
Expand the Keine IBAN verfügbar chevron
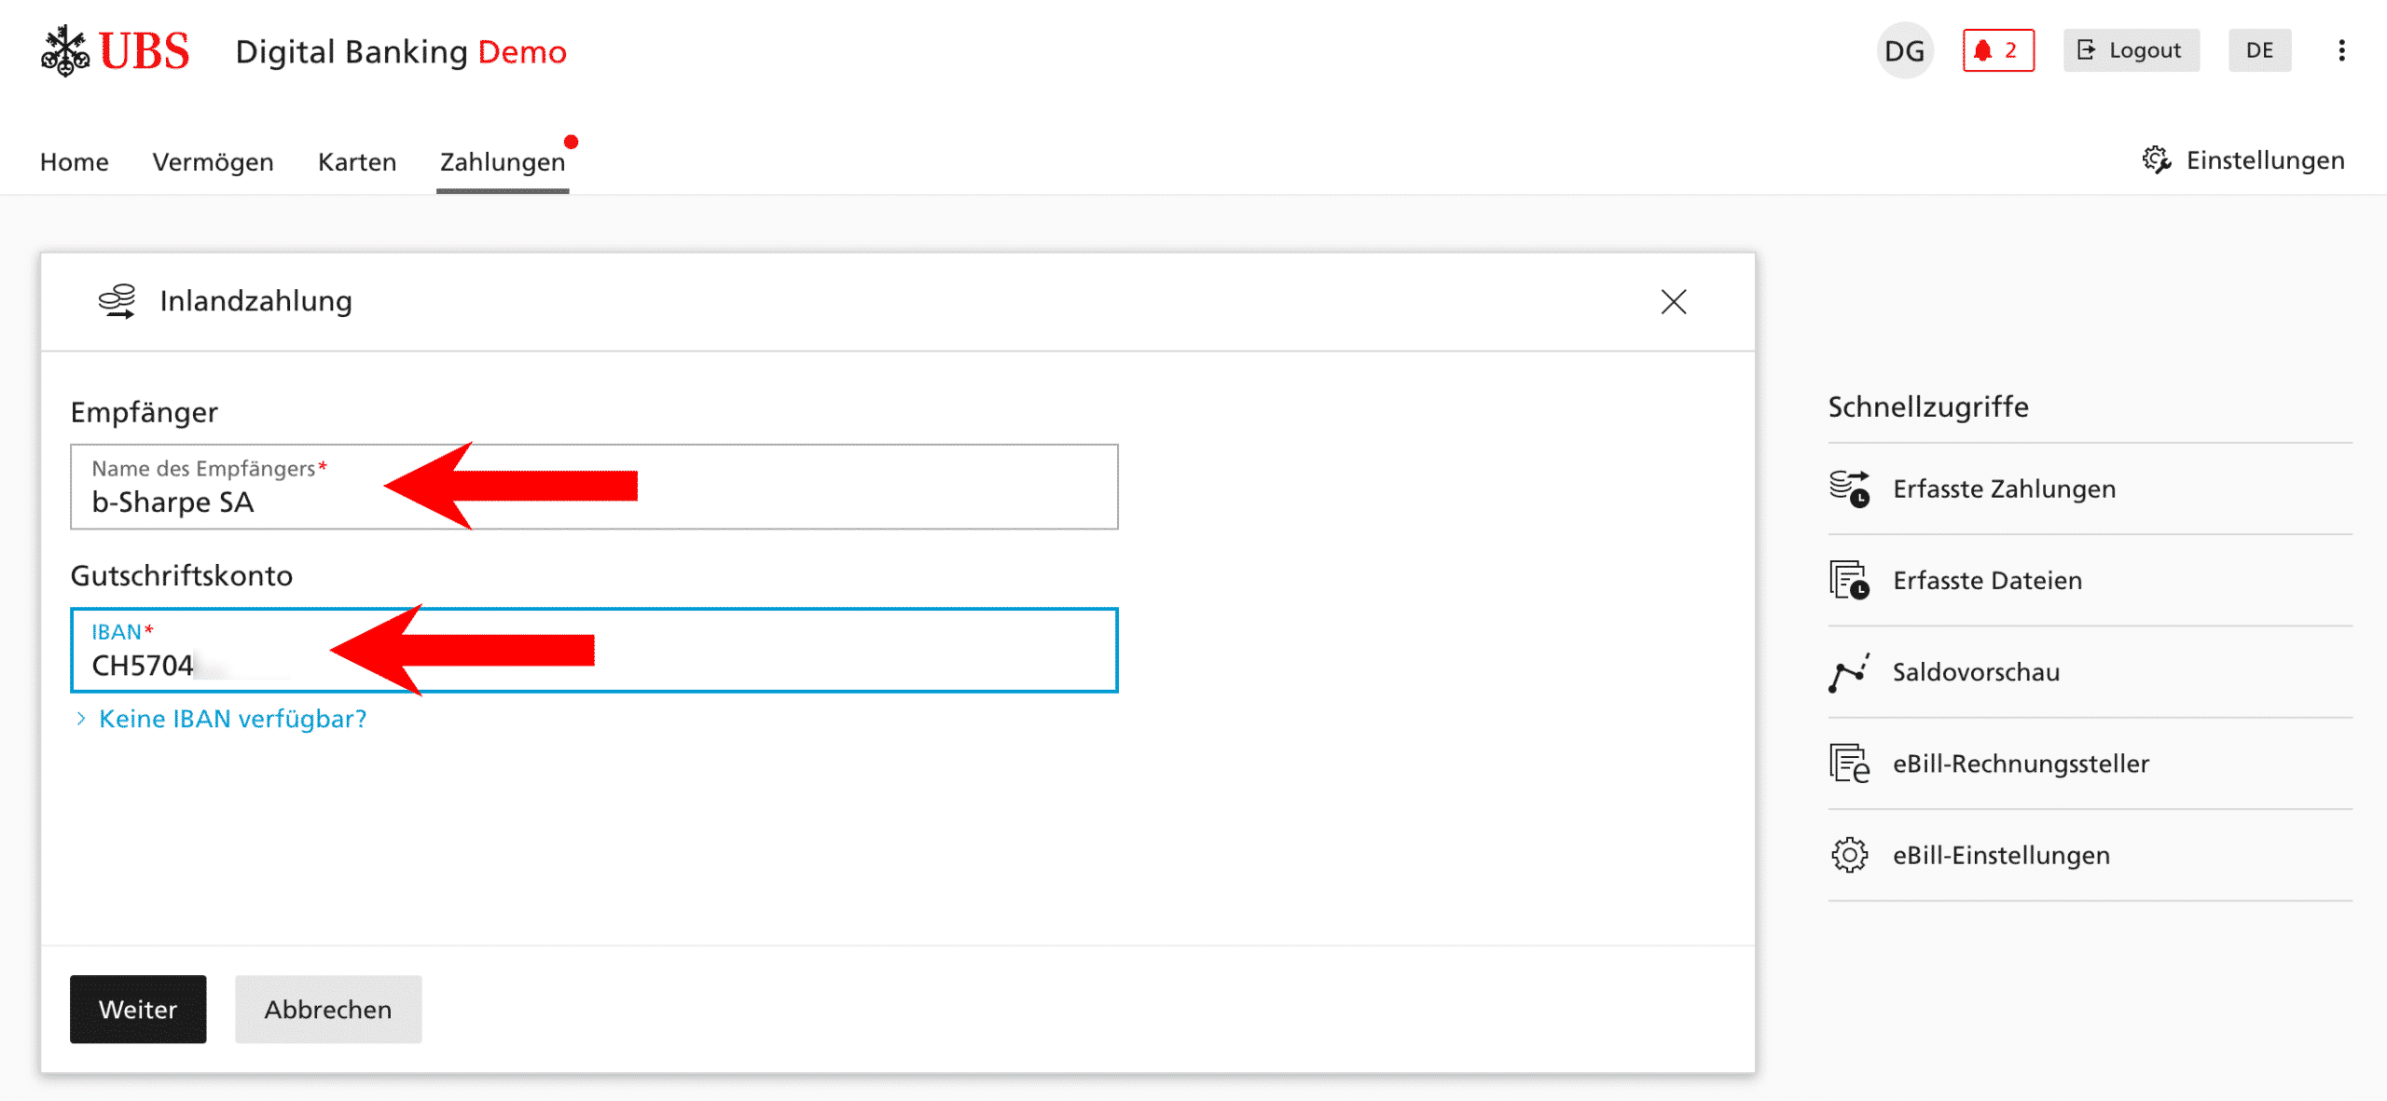tap(81, 719)
